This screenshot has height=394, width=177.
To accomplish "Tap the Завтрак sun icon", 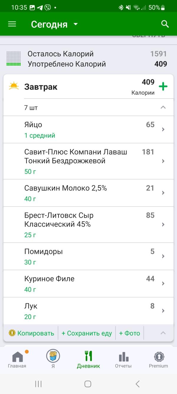I will click(x=14, y=86).
